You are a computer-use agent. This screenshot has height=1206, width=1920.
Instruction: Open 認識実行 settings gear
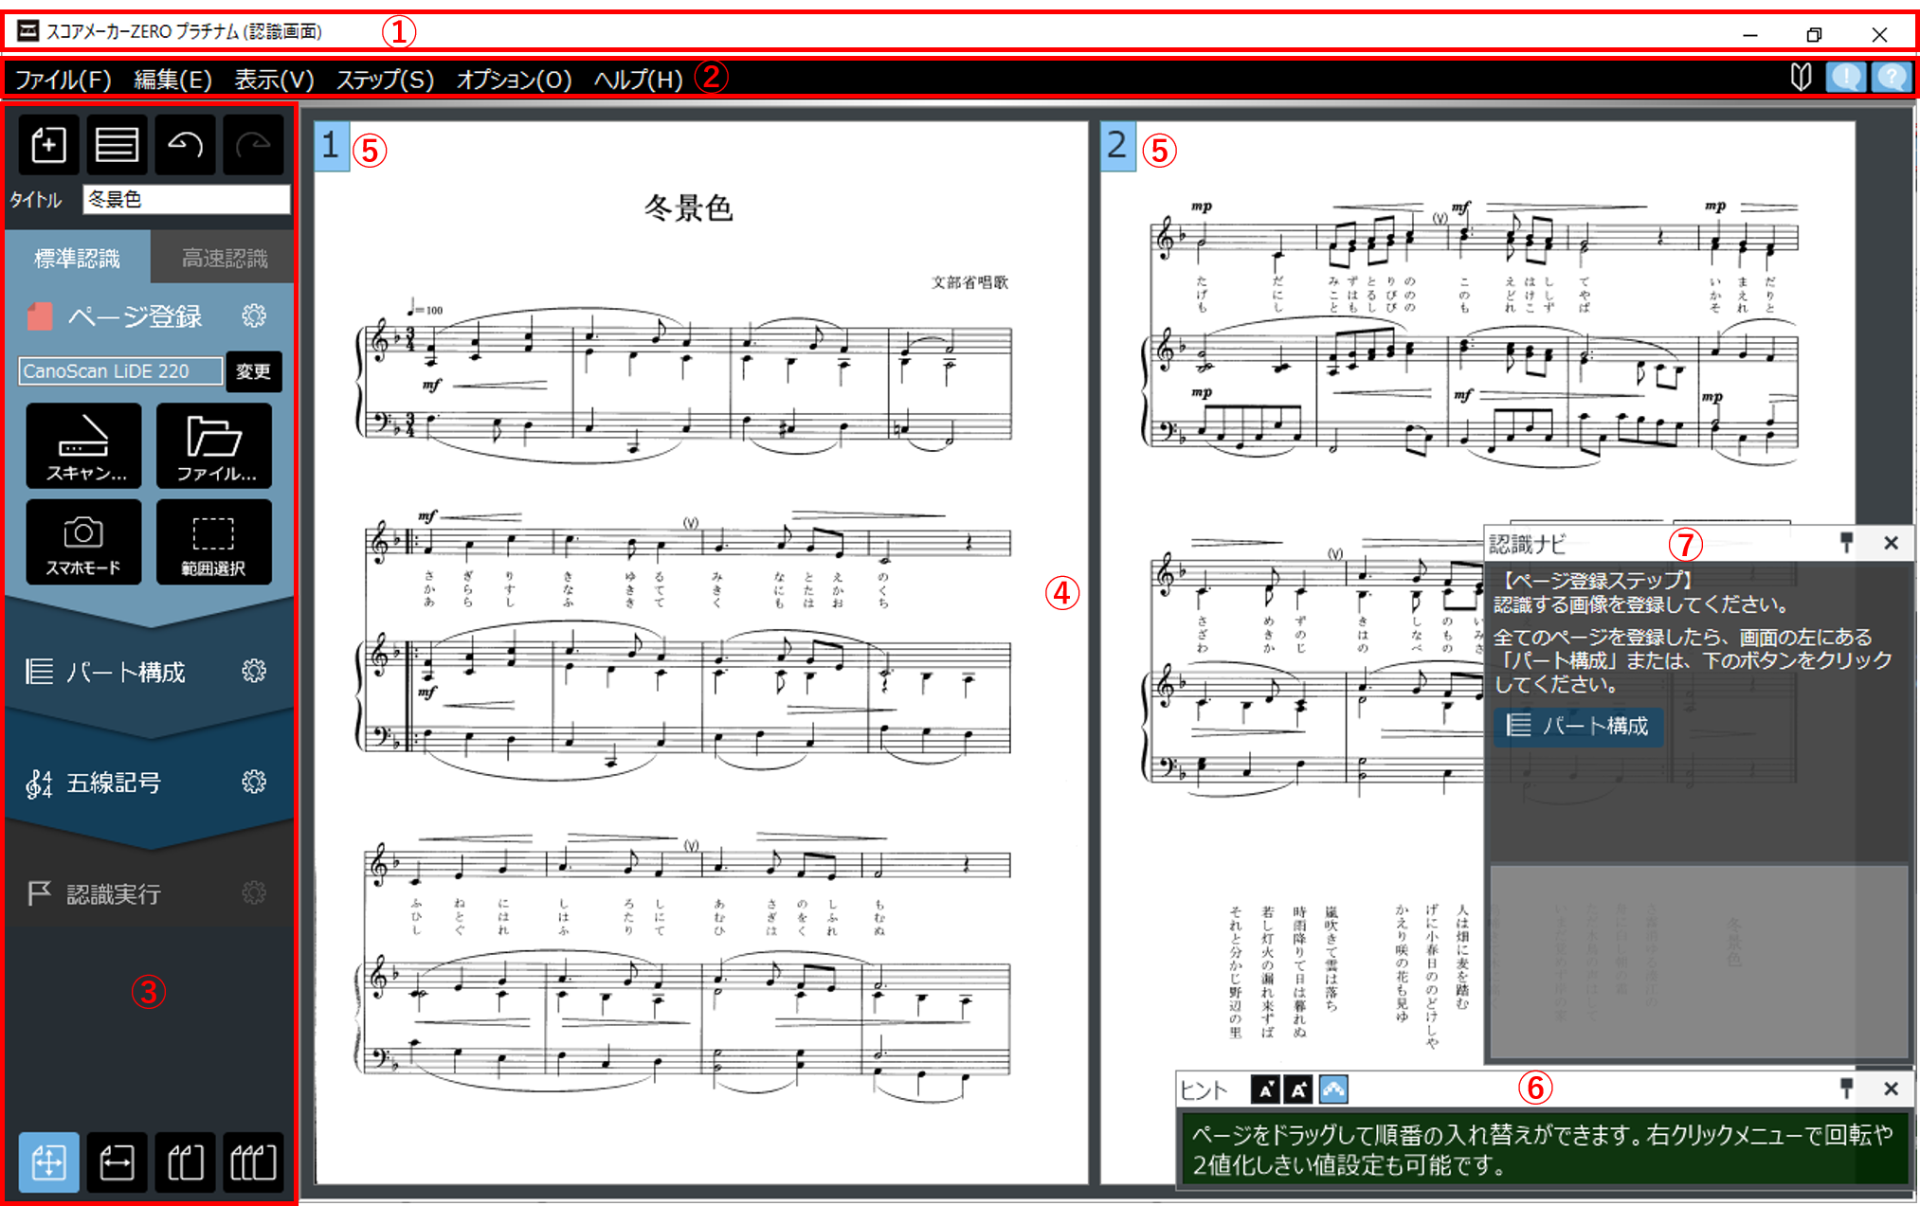[254, 892]
